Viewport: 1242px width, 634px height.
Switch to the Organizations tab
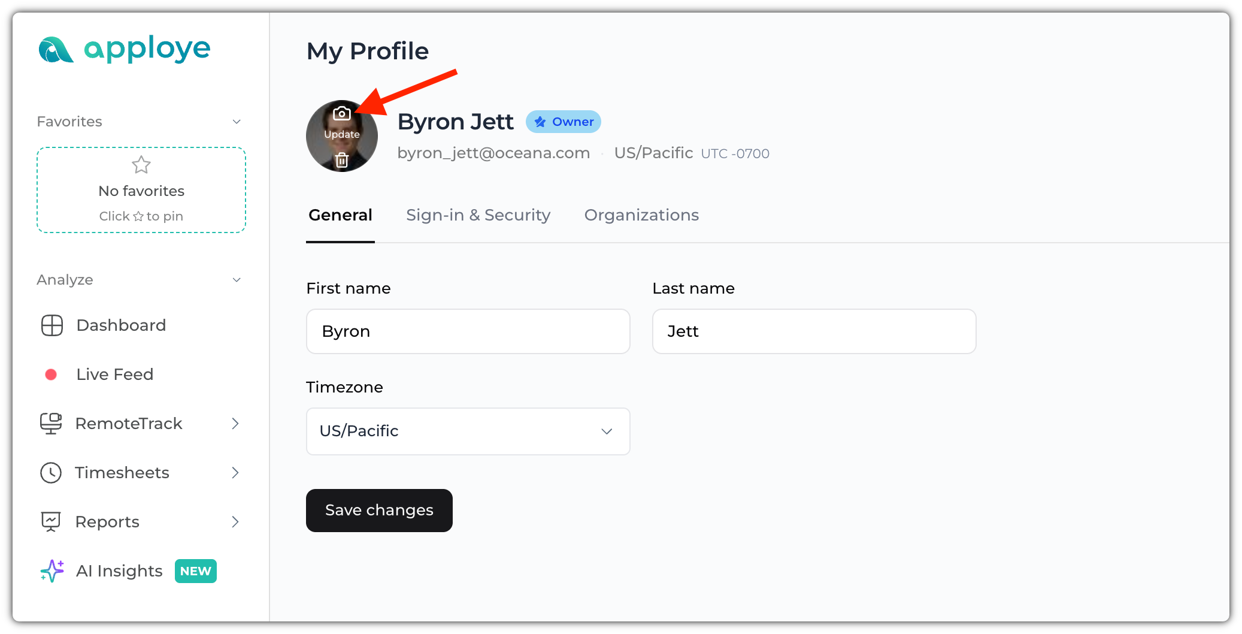641,215
